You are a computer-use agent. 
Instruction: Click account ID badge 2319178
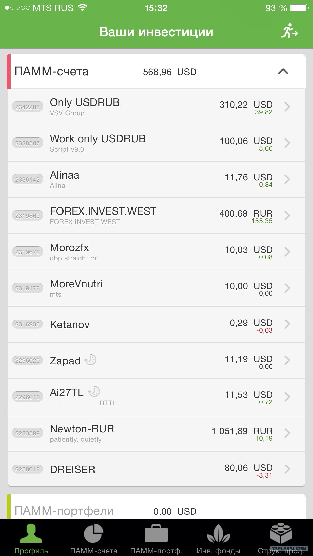pyautogui.click(x=27, y=288)
